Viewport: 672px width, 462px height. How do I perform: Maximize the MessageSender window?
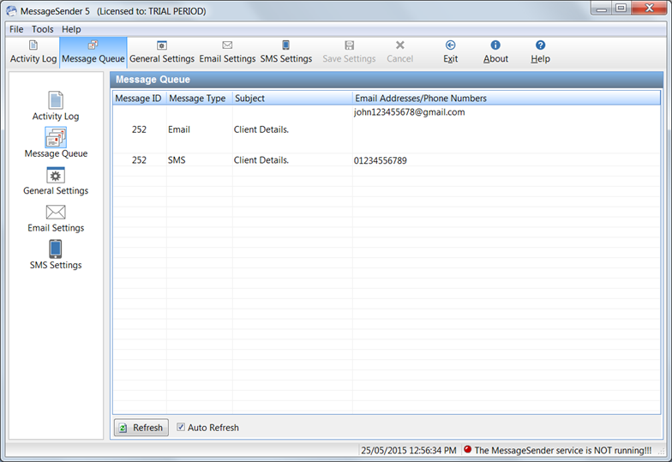tap(621, 9)
